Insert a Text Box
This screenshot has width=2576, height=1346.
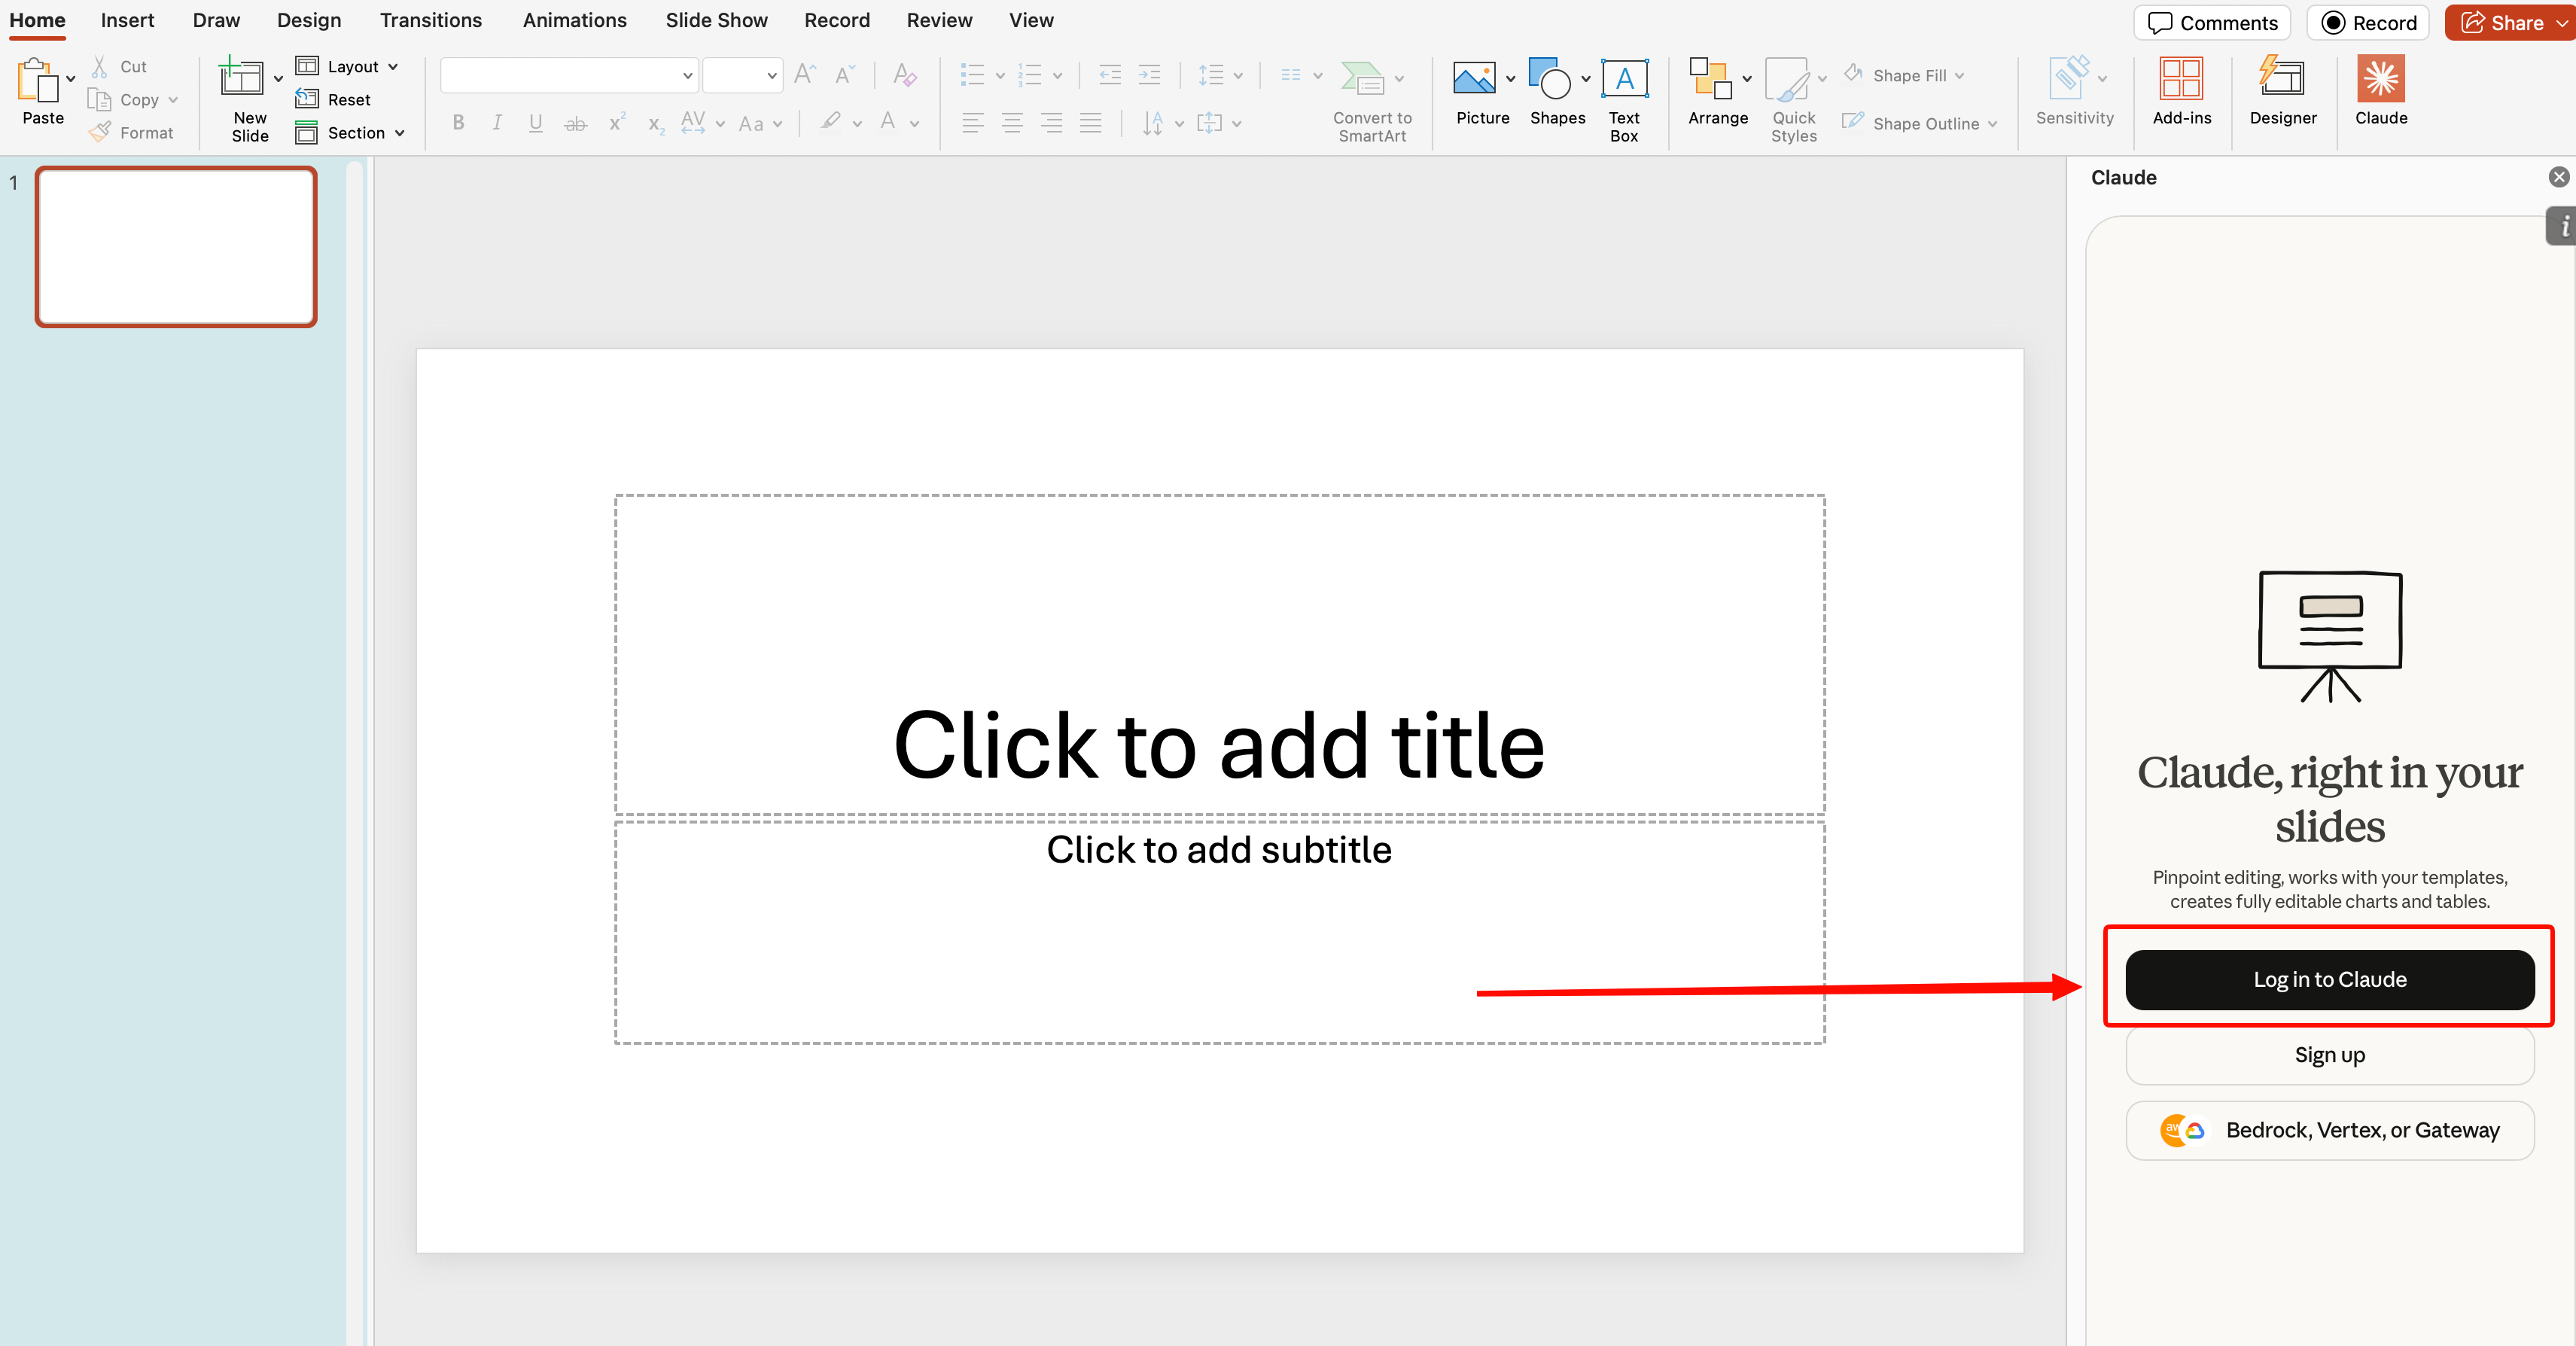(1624, 95)
